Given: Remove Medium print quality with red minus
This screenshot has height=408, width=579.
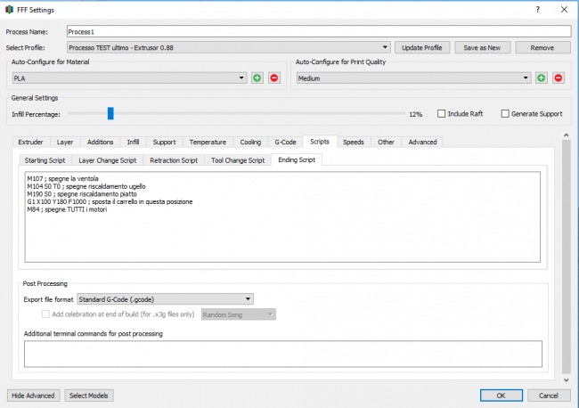Looking at the screenshot, I should [x=559, y=78].
